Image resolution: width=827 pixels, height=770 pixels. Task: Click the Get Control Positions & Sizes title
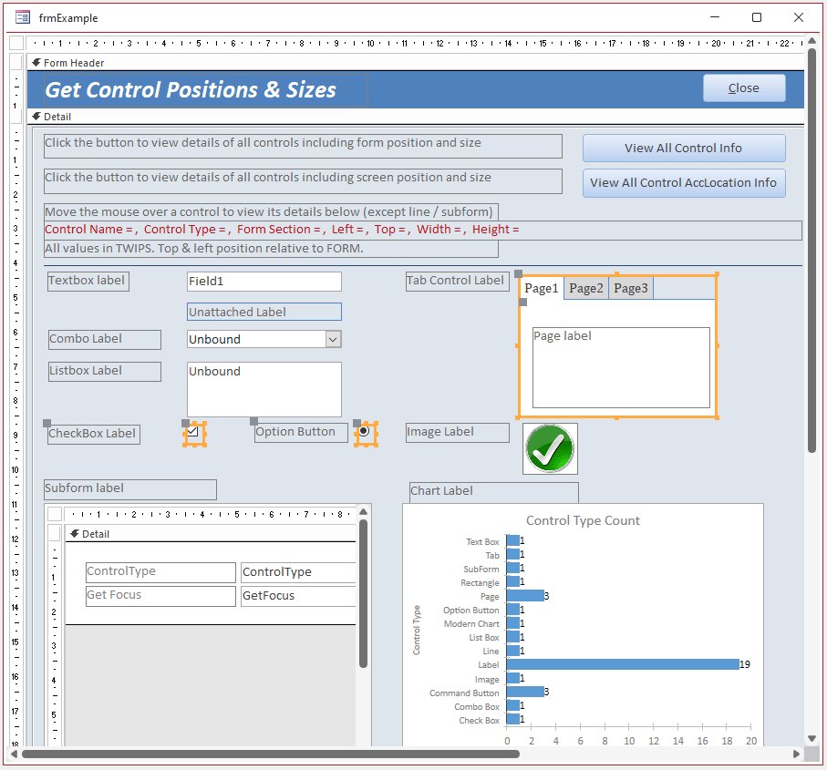[x=206, y=90]
